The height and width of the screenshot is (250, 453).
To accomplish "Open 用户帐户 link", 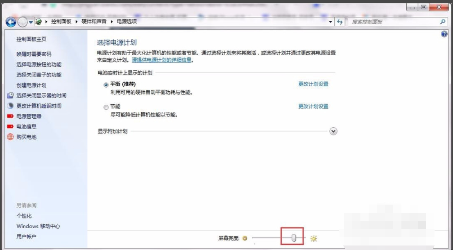I will 26,237.
